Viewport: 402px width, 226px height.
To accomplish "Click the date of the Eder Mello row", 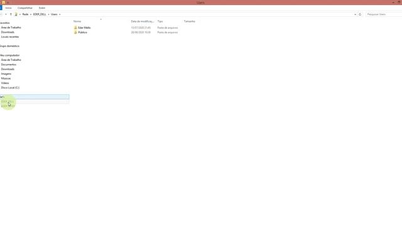I will (141, 28).
